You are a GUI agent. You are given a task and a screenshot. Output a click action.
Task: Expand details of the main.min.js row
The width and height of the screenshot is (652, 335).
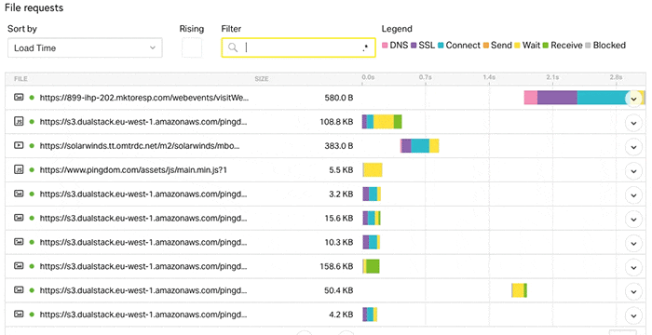(x=633, y=171)
